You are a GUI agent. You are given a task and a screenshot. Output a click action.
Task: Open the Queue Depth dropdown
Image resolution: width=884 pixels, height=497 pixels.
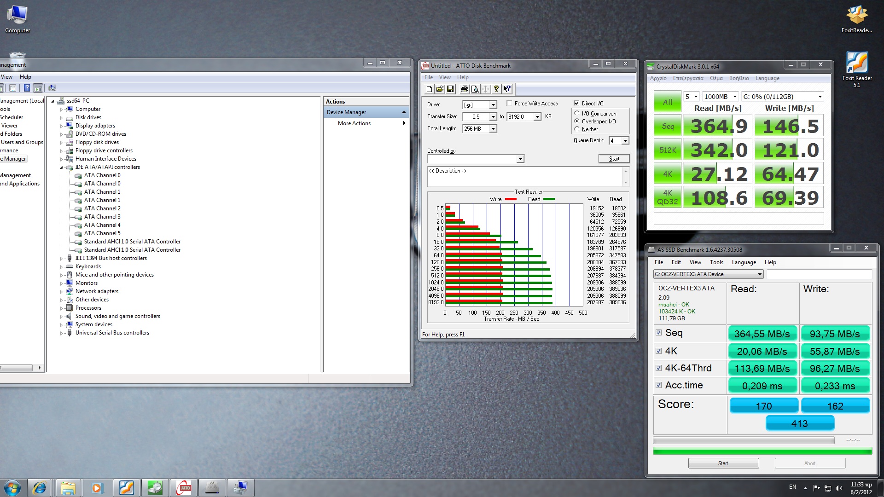[x=625, y=141]
